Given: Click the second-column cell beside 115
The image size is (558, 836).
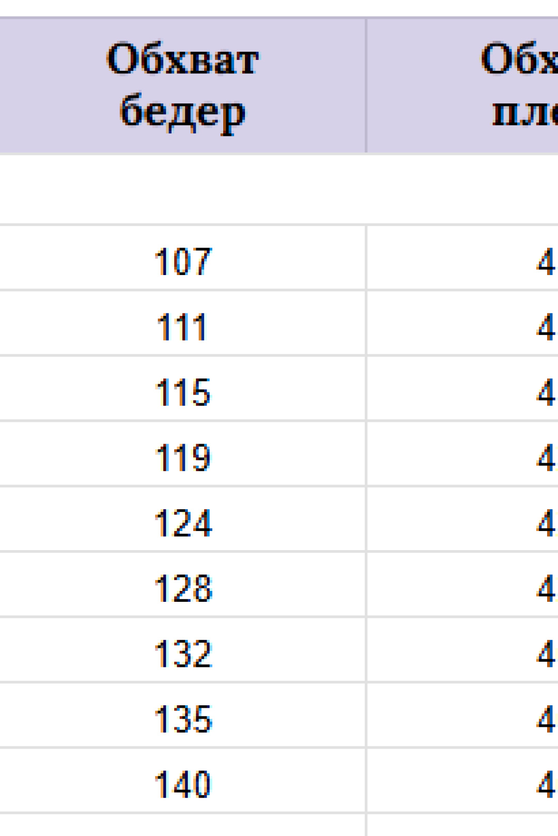Looking at the screenshot, I should [x=463, y=389].
